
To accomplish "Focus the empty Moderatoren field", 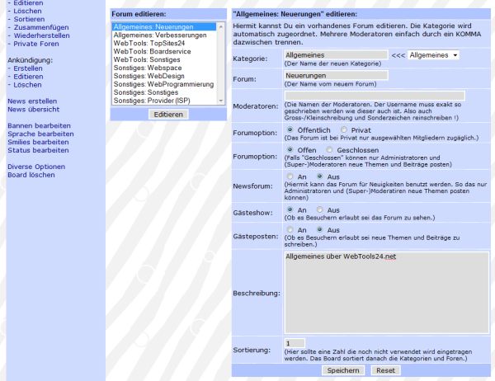I will pos(375,96).
